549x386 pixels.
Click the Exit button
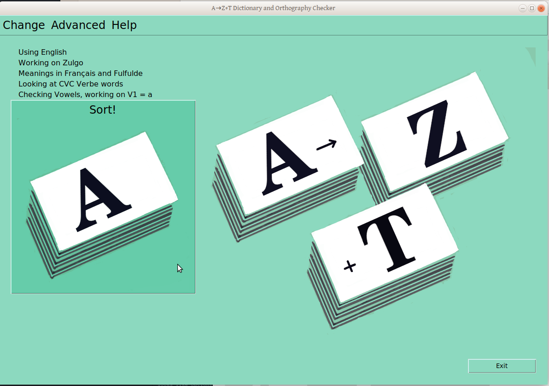[502, 366]
